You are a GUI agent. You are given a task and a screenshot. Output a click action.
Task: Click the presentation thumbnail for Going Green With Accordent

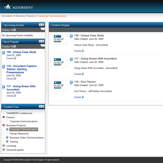57,62
